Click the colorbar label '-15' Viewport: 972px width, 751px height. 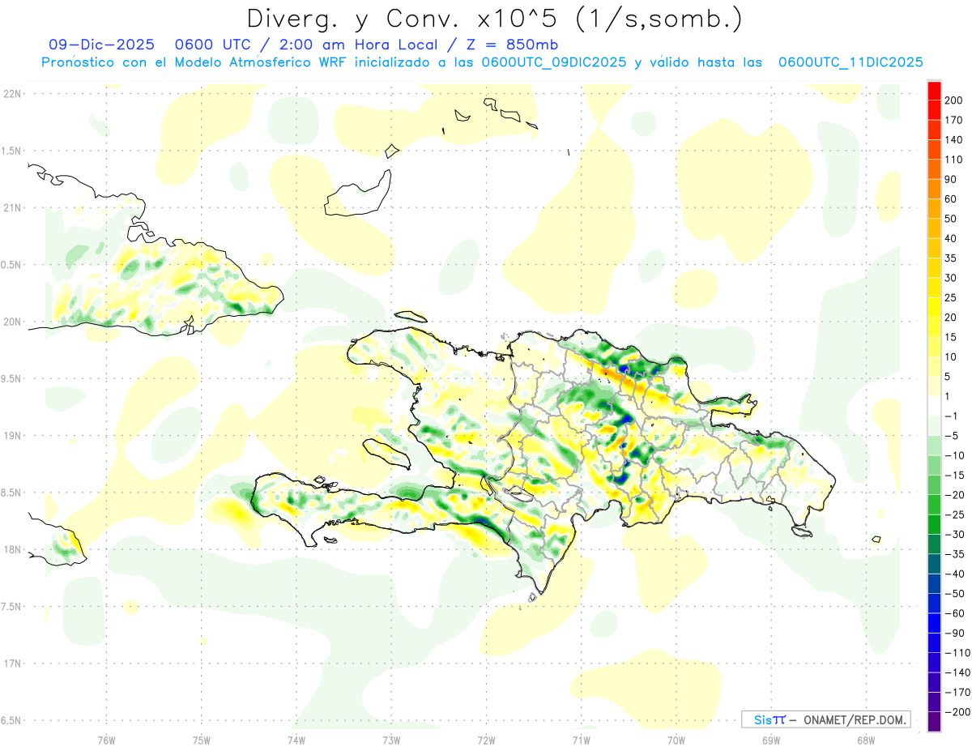(x=954, y=475)
